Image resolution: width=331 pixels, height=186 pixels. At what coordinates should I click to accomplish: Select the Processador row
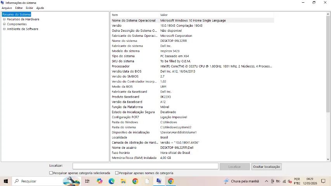coord(192,66)
